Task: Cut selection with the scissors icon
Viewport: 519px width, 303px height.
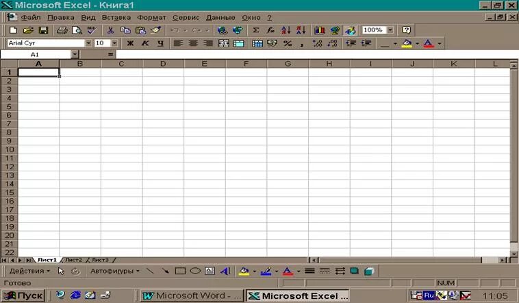Action: click(x=110, y=30)
